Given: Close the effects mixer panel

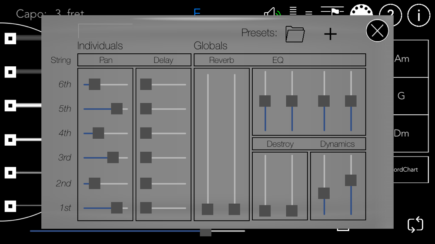Looking at the screenshot, I should 377,31.
